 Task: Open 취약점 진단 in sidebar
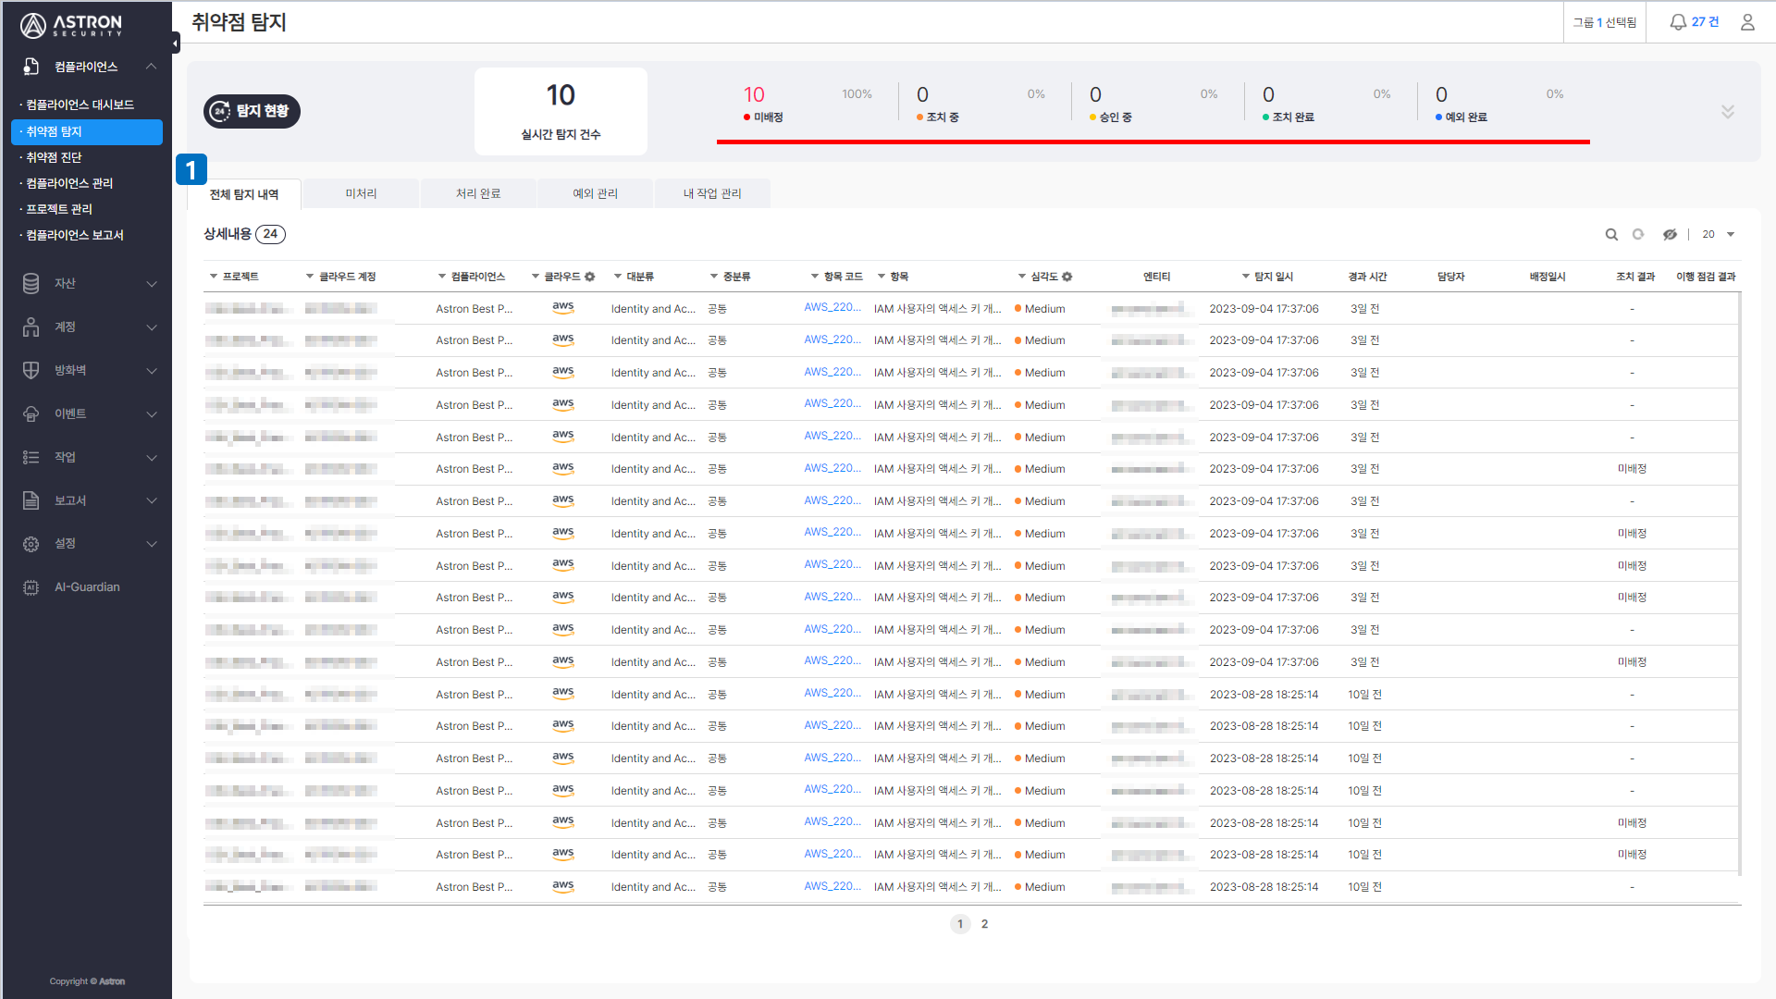54,158
